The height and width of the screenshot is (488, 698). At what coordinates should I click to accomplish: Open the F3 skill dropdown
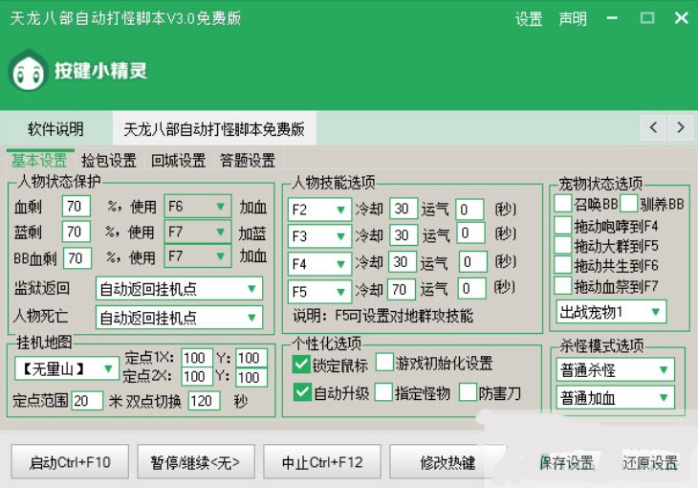(x=319, y=235)
